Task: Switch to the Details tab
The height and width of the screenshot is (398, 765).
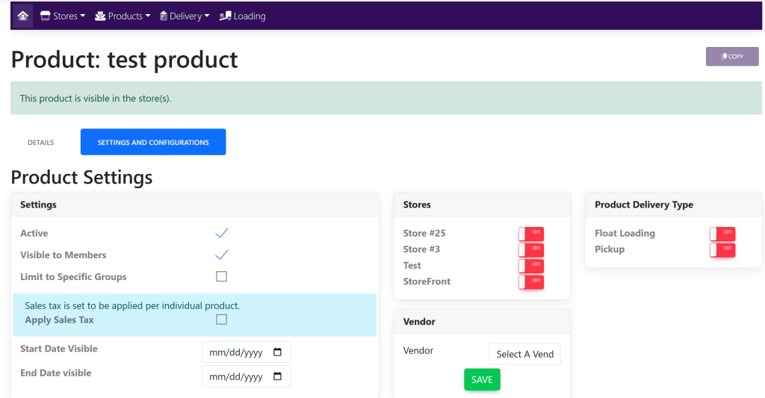Action: tap(41, 142)
